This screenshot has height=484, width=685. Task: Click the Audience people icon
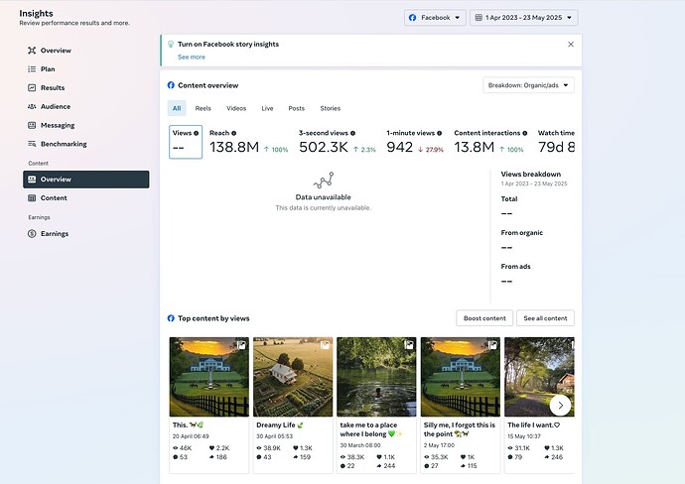coord(32,106)
